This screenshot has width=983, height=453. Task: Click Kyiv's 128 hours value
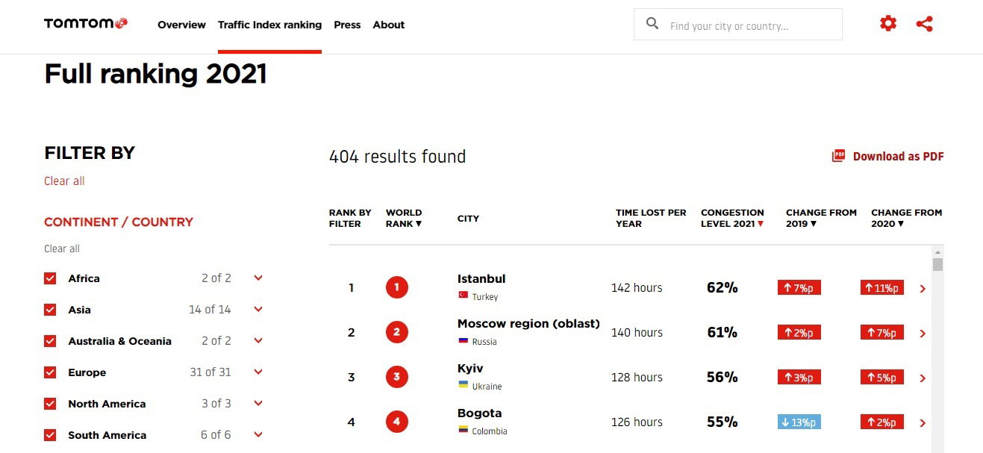coord(637,377)
